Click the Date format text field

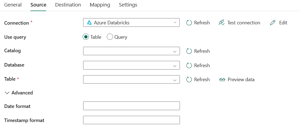click(132, 106)
